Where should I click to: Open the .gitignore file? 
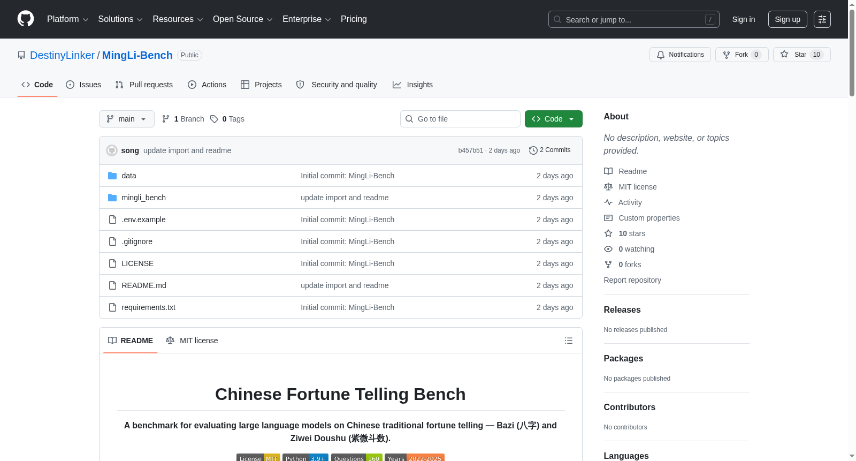(137, 241)
